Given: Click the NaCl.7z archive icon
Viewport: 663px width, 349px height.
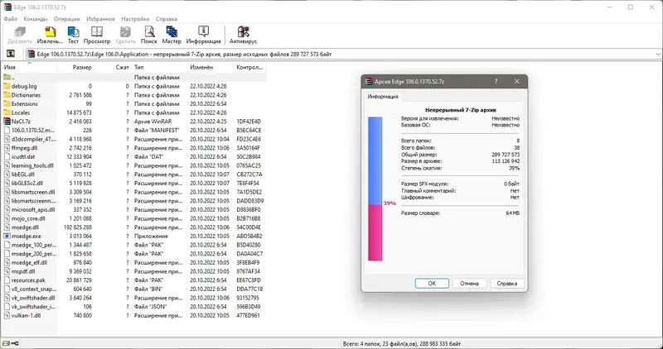Looking at the screenshot, I should tap(7, 122).
